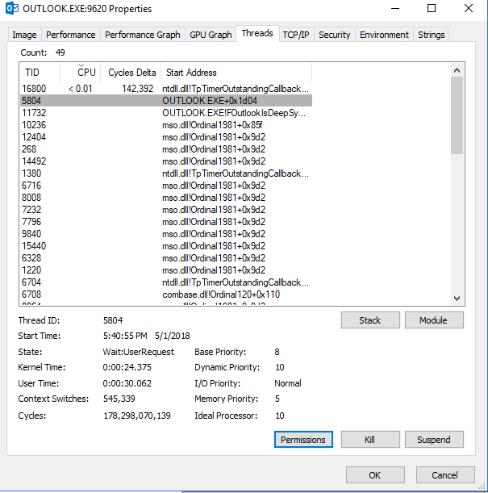Image resolution: width=488 pixels, height=493 pixels.
Task: Open the Performance tab
Action: pos(71,35)
